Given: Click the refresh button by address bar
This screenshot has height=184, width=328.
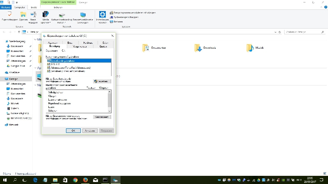Looking at the screenshot, I should click(280, 32).
